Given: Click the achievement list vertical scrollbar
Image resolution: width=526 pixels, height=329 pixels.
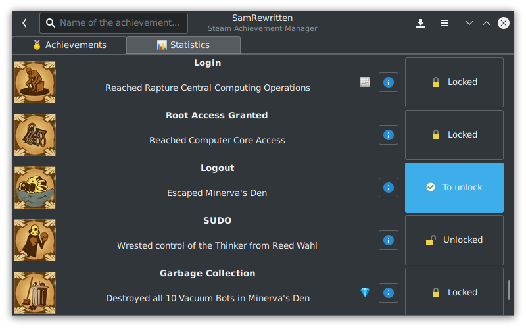Looking at the screenshot, I should 509,290.
